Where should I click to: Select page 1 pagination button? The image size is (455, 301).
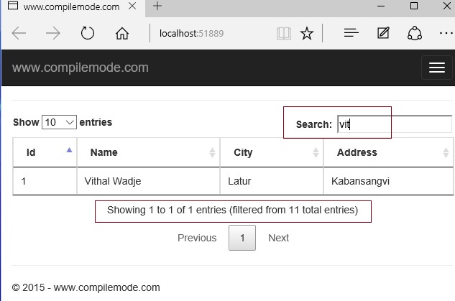click(x=242, y=238)
